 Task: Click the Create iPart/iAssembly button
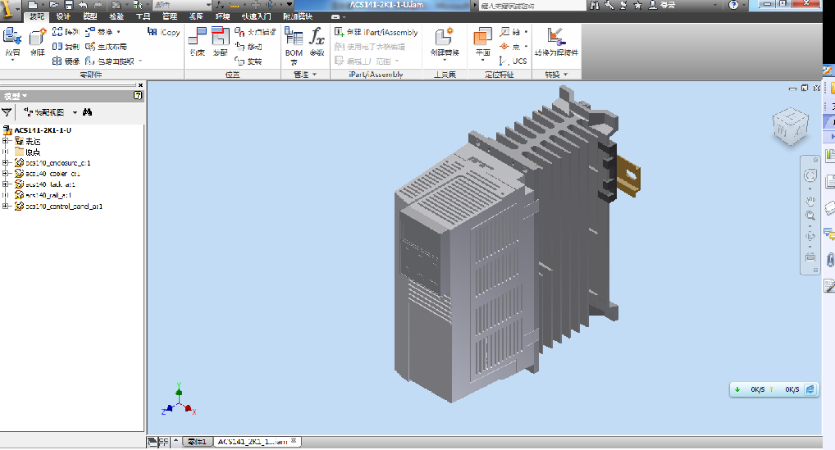pos(376,32)
